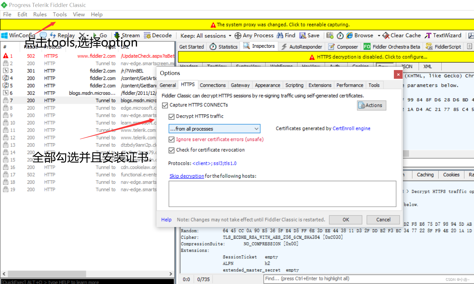This screenshot has width=474, height=284.
Task: Click OK in Options dialog
Action: click(346, 220)
